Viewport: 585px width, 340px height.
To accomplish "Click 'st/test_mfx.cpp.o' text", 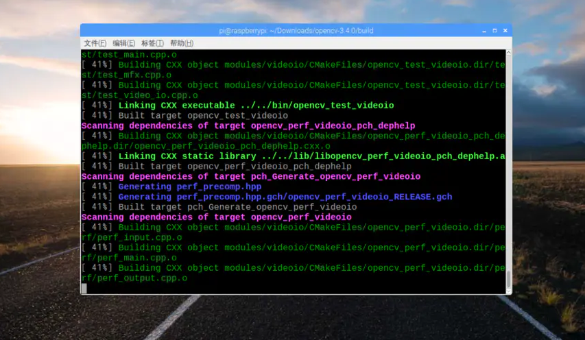I will pos(126,75).
